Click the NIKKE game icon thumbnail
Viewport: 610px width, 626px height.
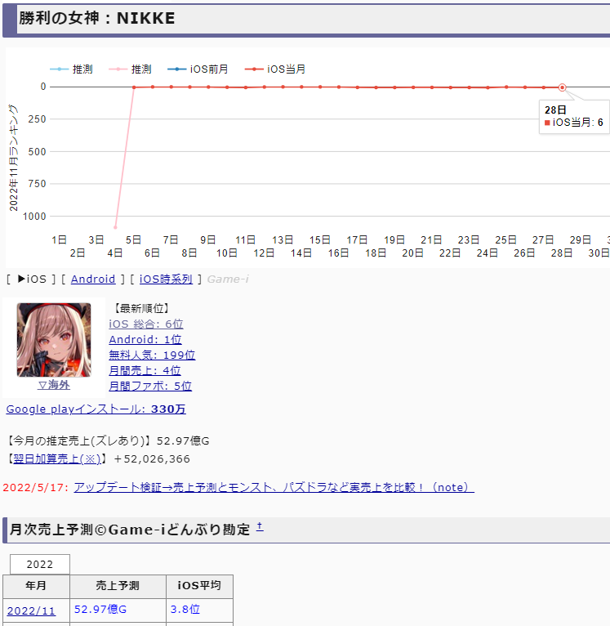(x=54, y=340)
